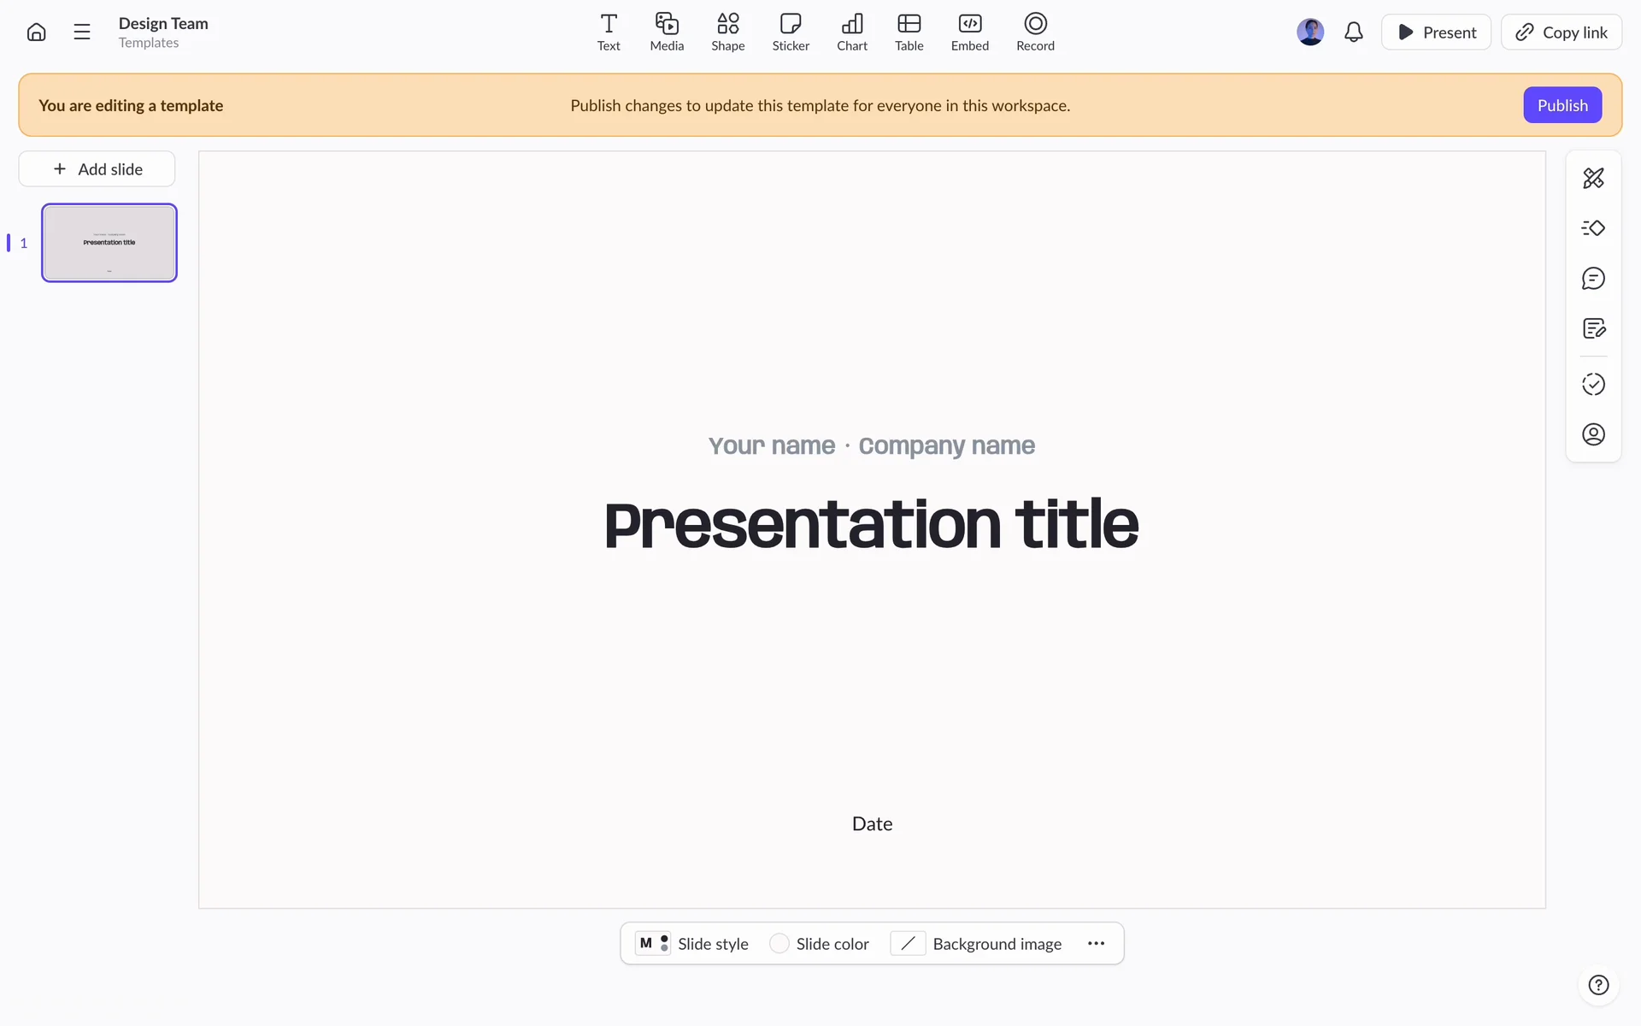The image size is (1641, 1026).
Task: Click the Present button
Action: pyautogui.click(x=1436, y=32)
